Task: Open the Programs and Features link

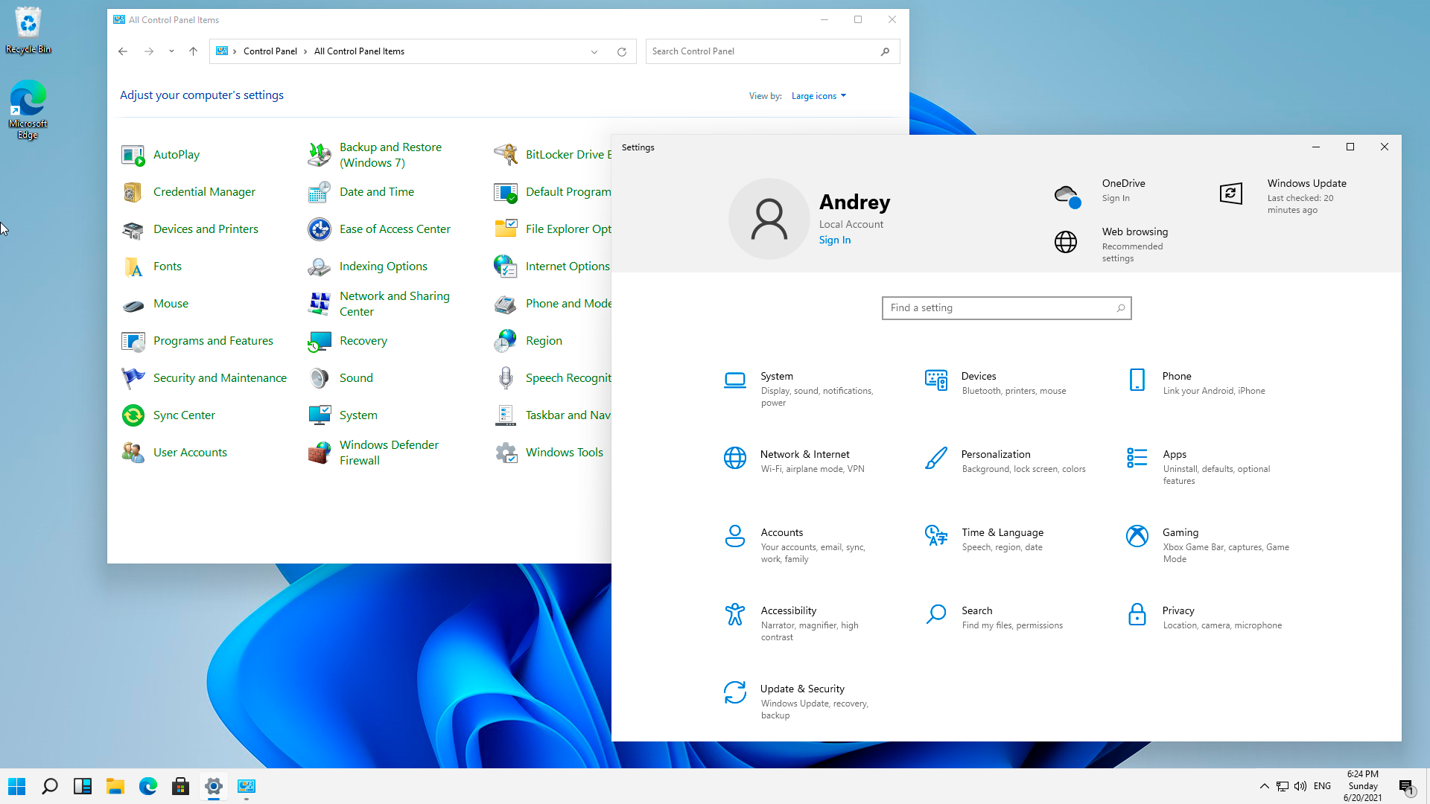Action: click(x=213, y=341)
